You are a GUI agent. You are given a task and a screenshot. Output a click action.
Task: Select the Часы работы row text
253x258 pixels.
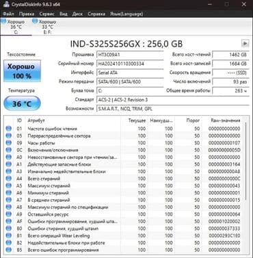coord(41,143)
